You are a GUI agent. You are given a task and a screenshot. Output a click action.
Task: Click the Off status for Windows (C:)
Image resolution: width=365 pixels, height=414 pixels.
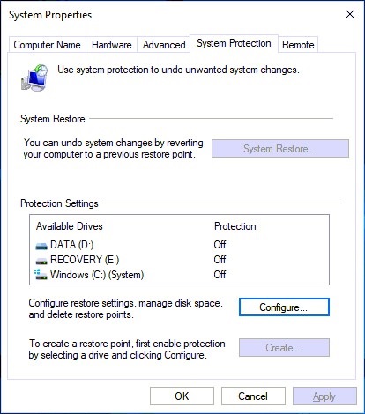220,275
